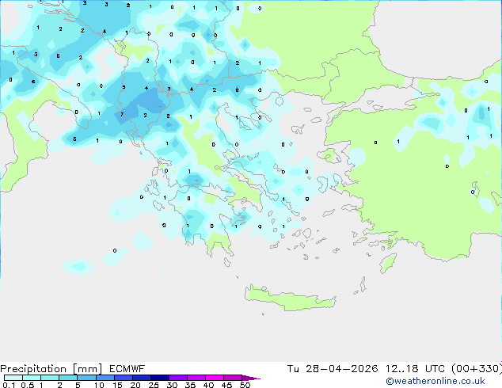The height and width of the screenshot is (388, 502).
Task: Click the '(00+330)' forecast offset text
Action: pos(477,369)
